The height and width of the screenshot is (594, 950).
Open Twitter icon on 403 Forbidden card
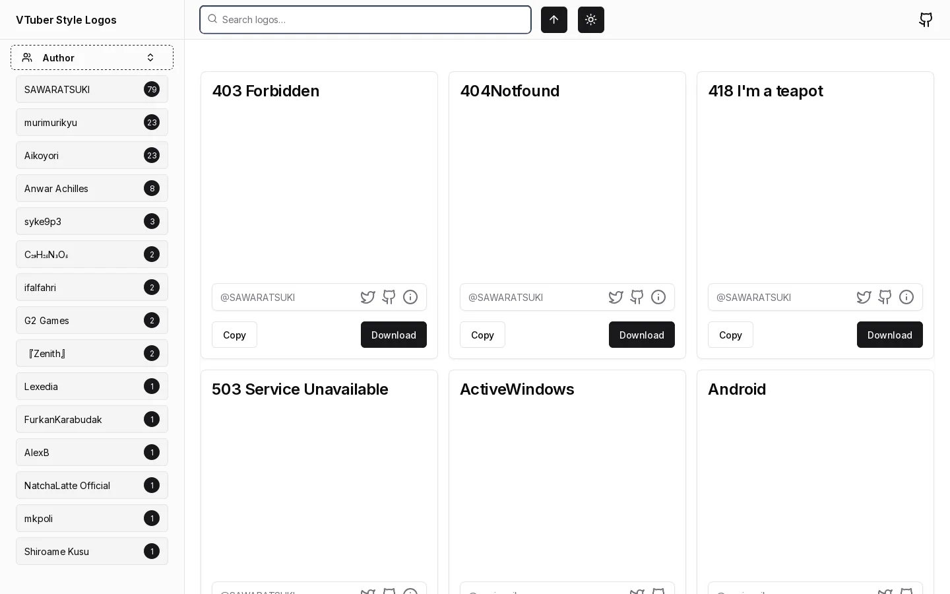pos(368,297)
